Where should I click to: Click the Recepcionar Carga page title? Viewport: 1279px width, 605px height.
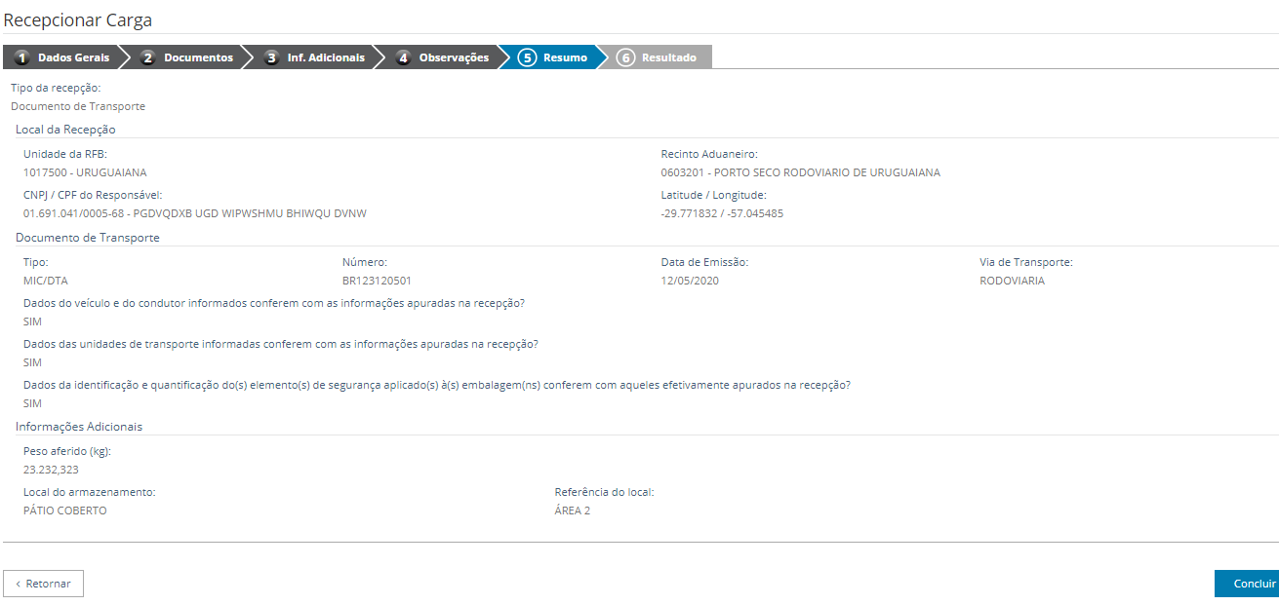click(x=78, y=19)
